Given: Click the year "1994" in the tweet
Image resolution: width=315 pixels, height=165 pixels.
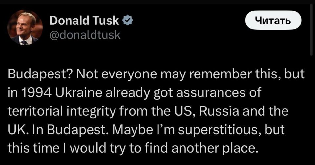Looking at the screenshot, I should (35, 93).
